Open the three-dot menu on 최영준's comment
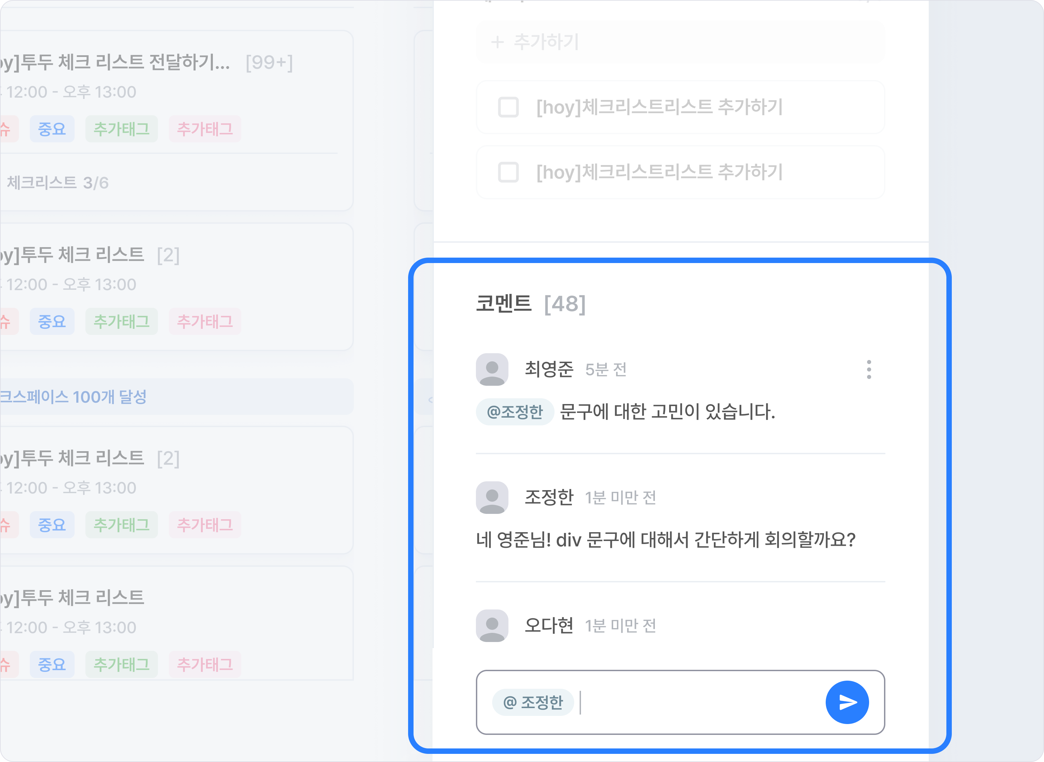The height and width of the screenshot is (762, 1044). pos(869,369)
